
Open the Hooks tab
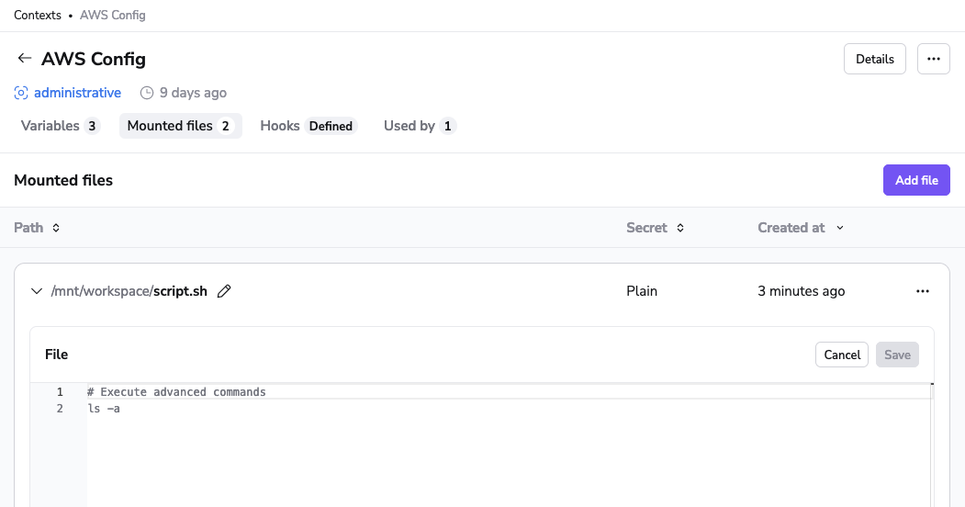[308, 126]
